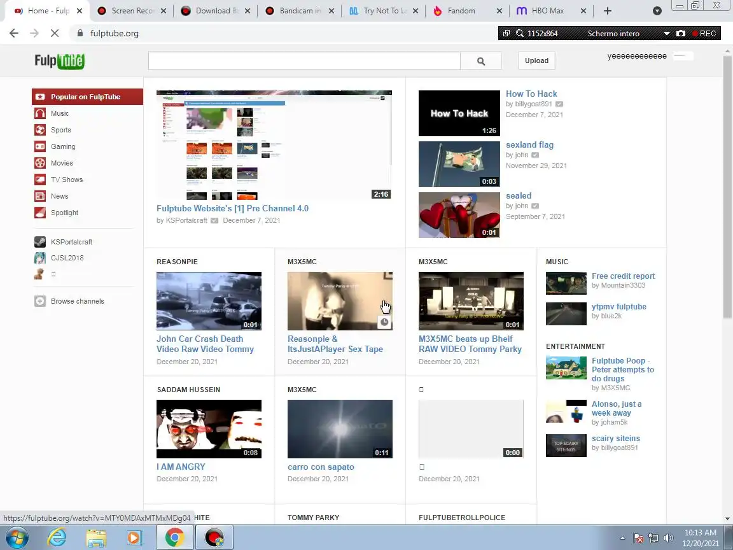Click Watch Later clock on Sex Tape thumbnail

(384, 321)
